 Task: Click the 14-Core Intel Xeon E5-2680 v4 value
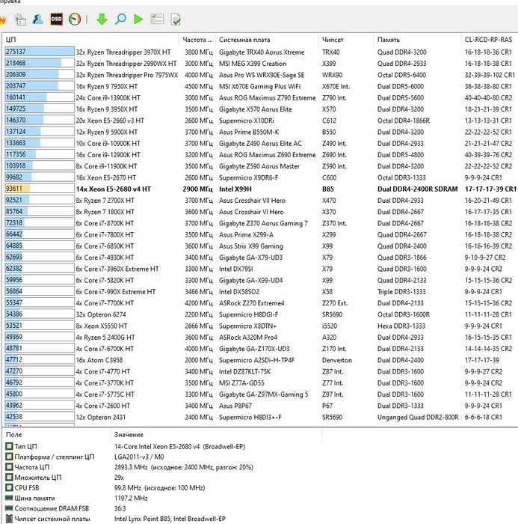[179, 446]
